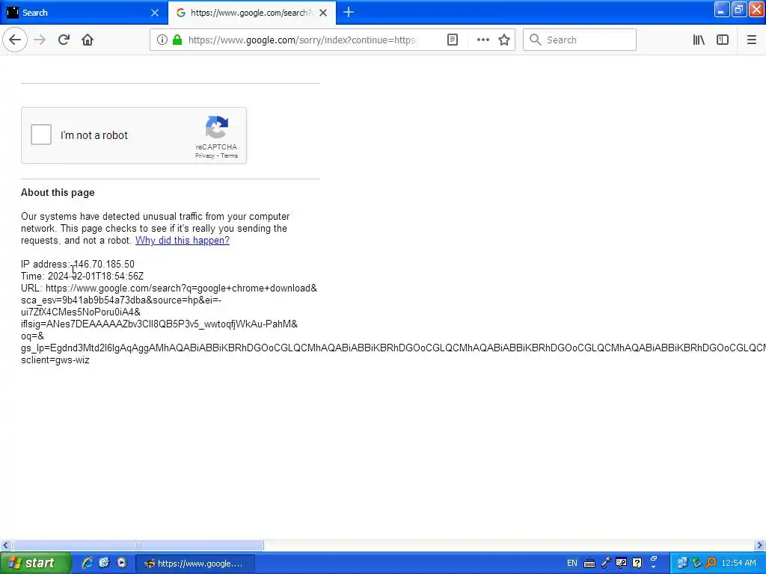Reload the current page
Viewport: 766px width, 574px height.
tap(64, 40)
